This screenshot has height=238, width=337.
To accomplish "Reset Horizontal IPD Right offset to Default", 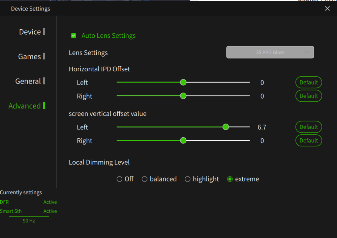I will click(309, 96).
